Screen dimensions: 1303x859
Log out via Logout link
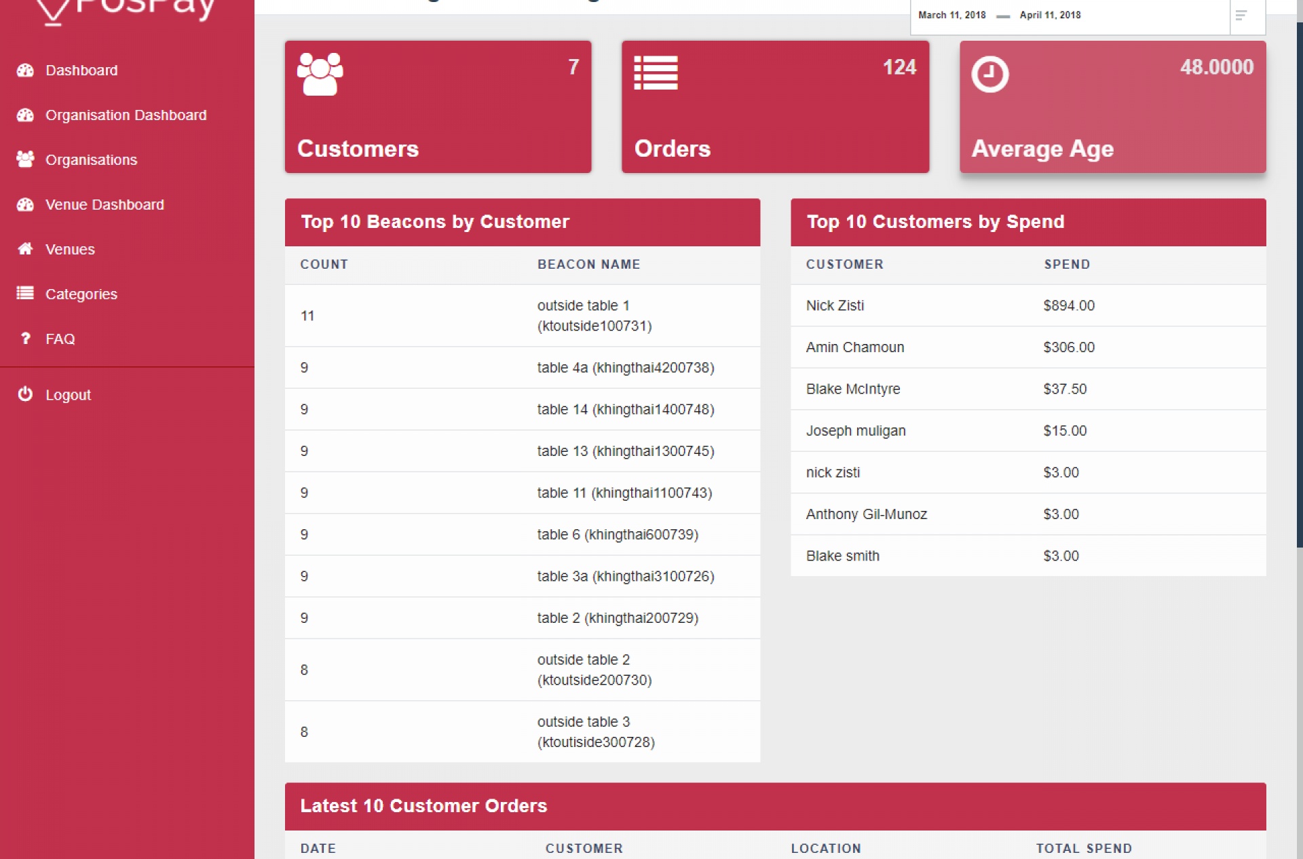pos(68,394)
